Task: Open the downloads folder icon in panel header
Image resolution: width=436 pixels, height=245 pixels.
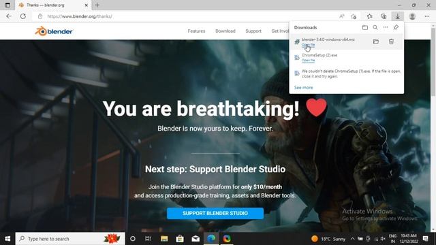Action: pyautogui.click(x=365, y=27)
